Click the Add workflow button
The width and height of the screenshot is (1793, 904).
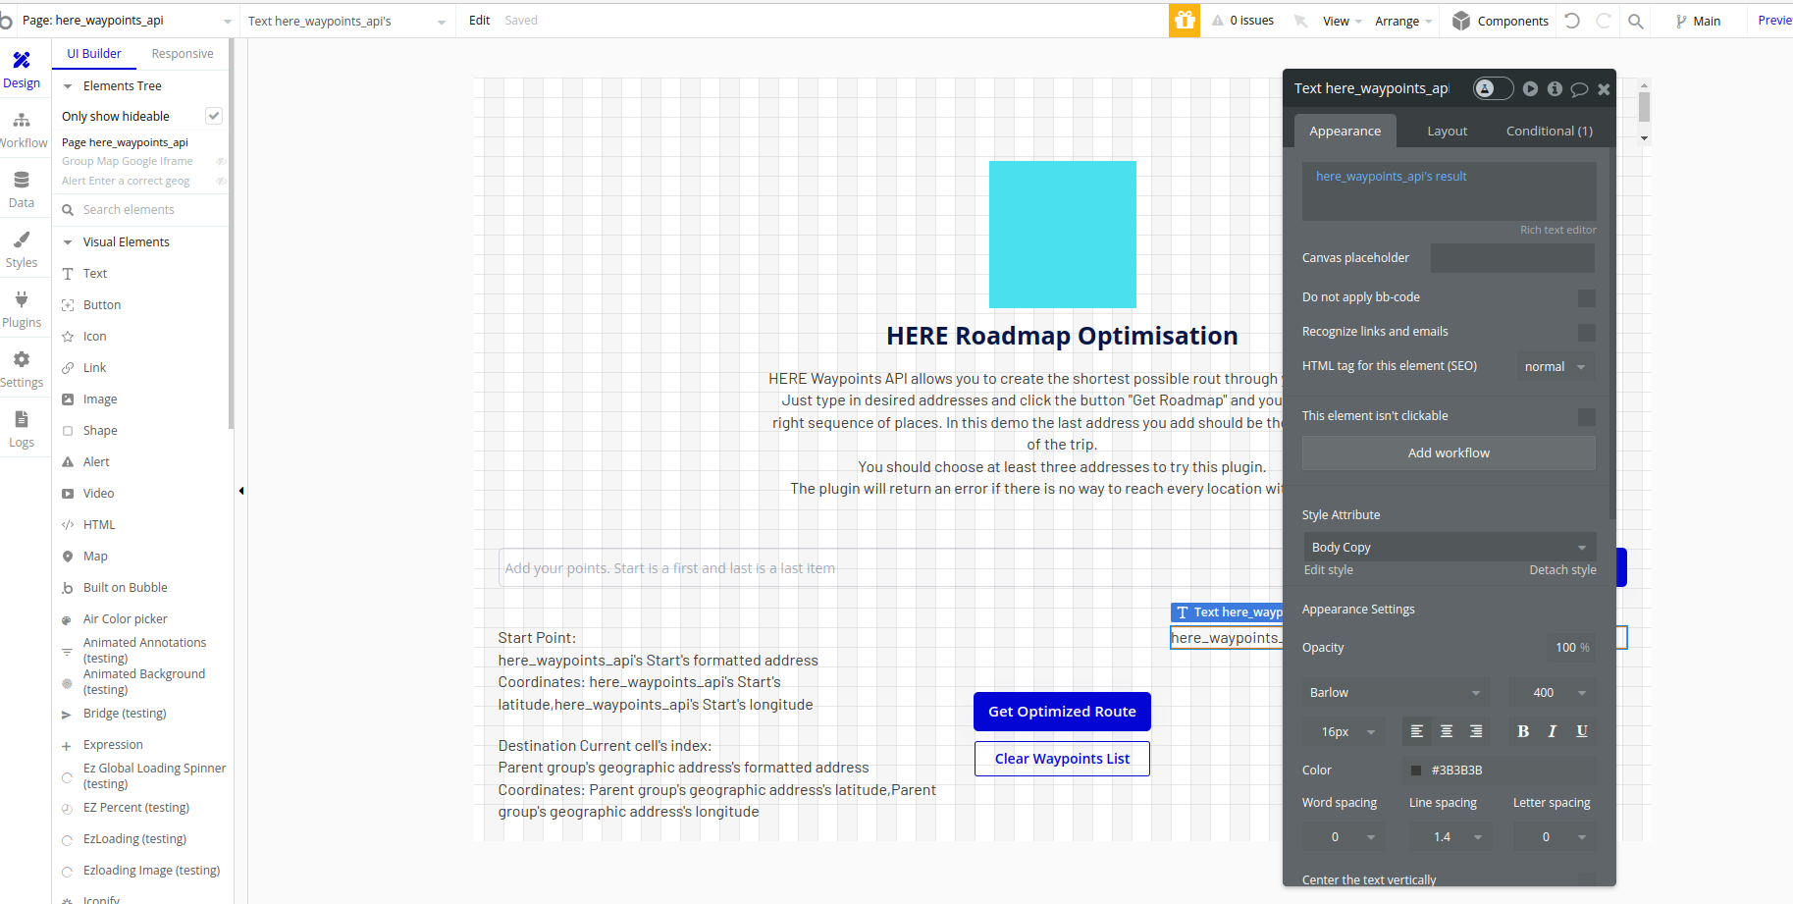click(x=1449, y=452)
